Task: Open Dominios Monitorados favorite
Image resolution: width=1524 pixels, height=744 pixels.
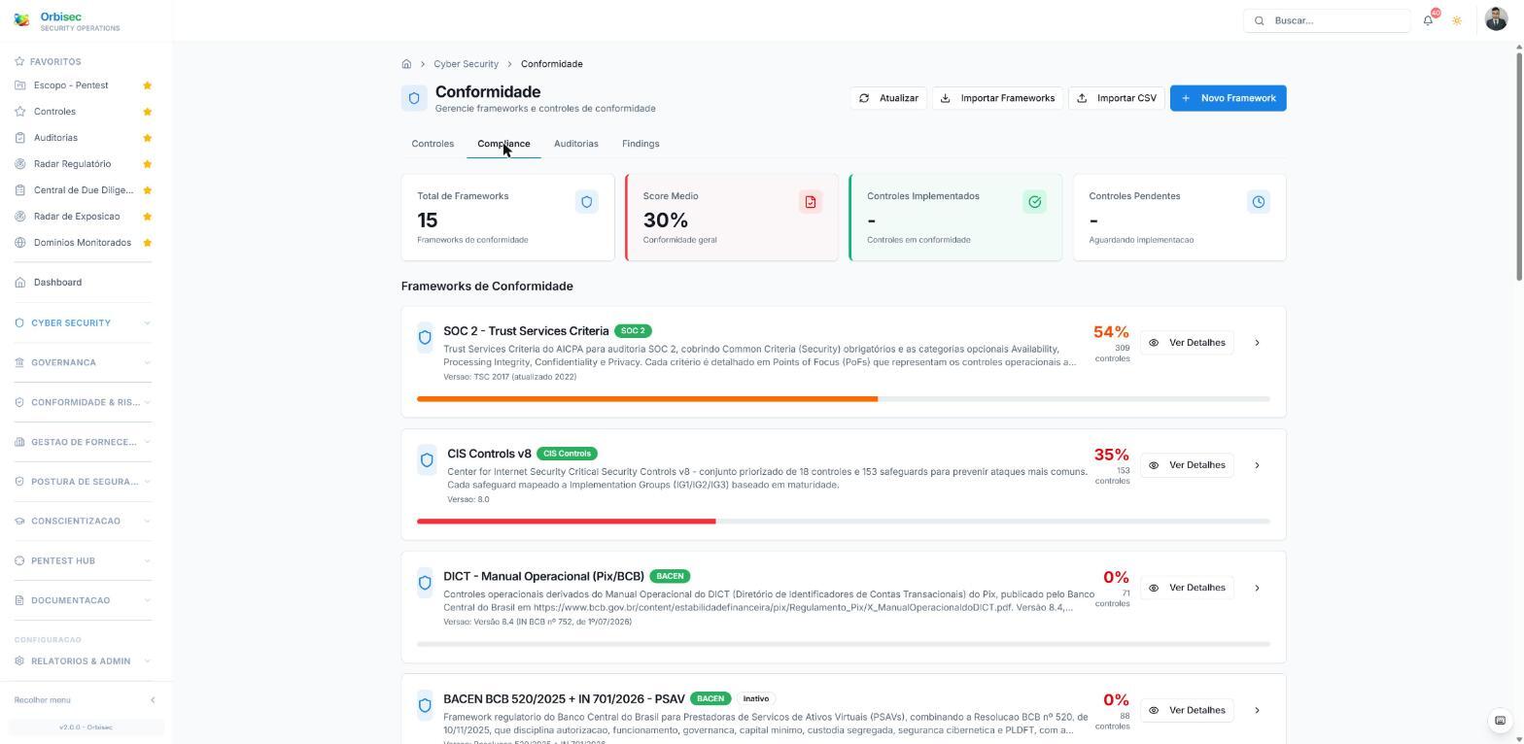Action: click(x=82, y=243)
